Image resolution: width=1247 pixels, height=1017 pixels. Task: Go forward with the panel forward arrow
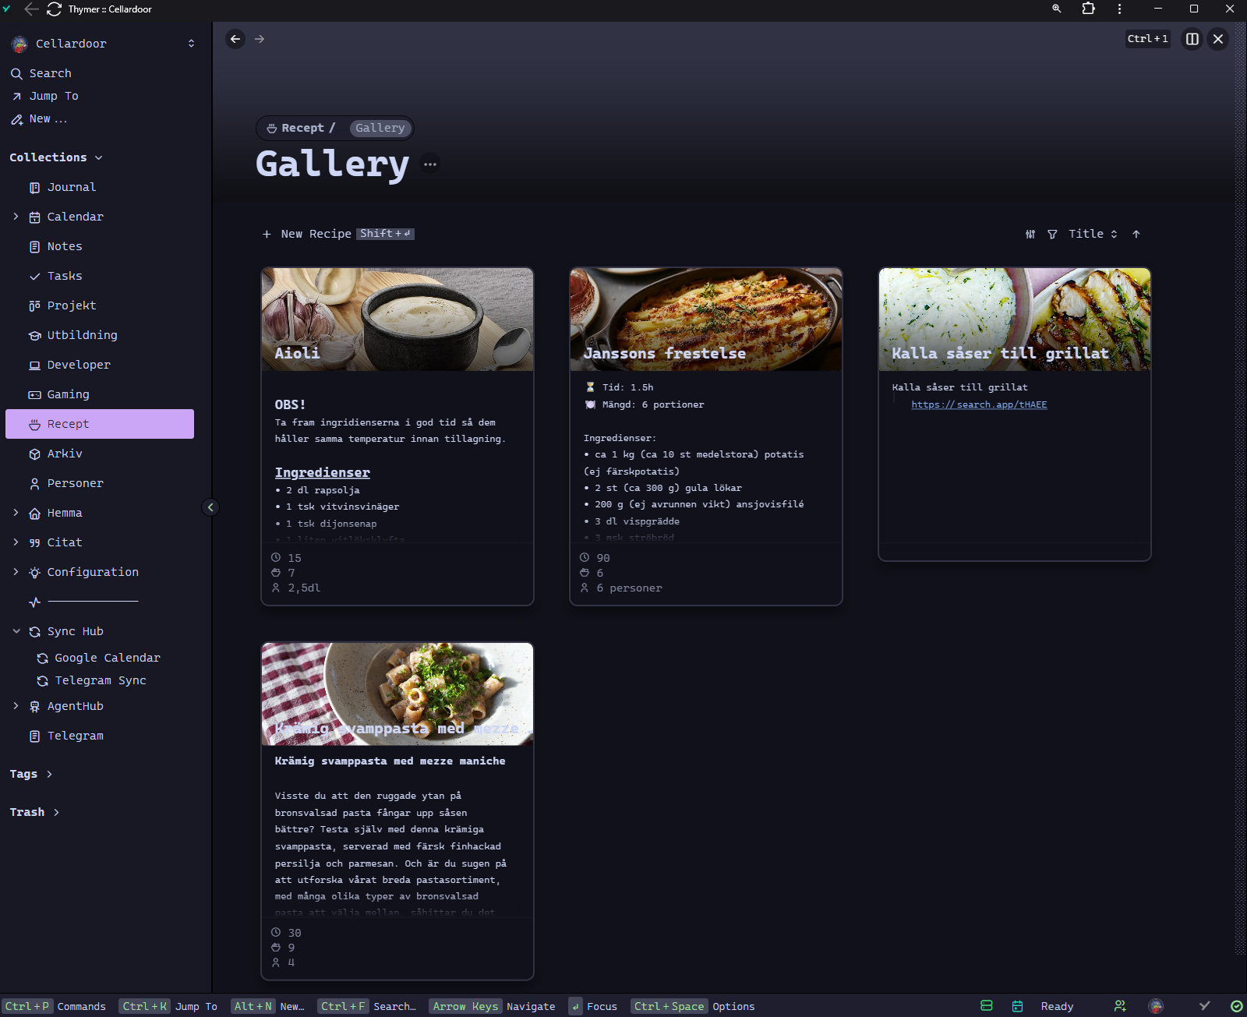(x=260, y=39)
